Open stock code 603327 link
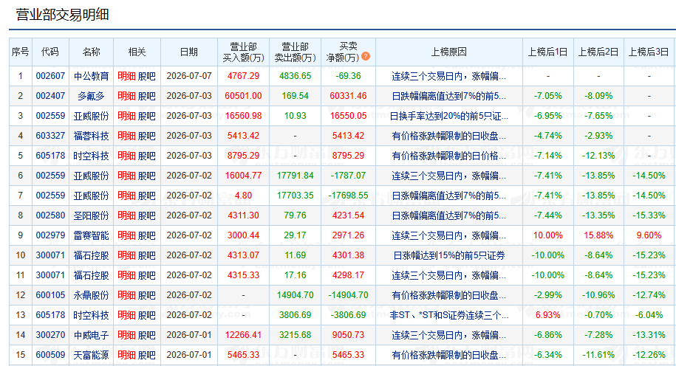Viewport: 676px width, 366px height. tap(50, 136)
